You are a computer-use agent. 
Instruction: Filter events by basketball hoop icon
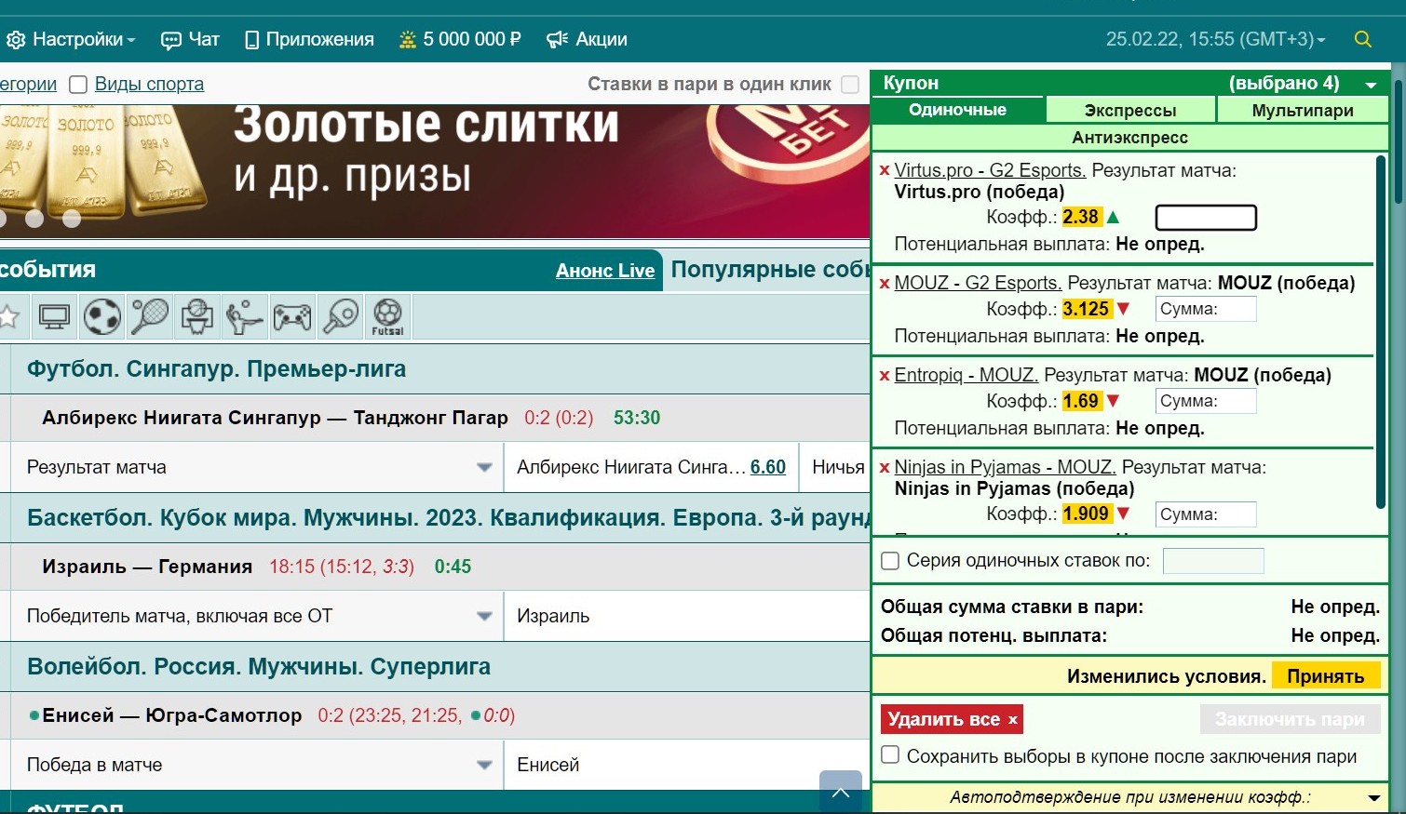pyautogui.click(x=196, y=316)
